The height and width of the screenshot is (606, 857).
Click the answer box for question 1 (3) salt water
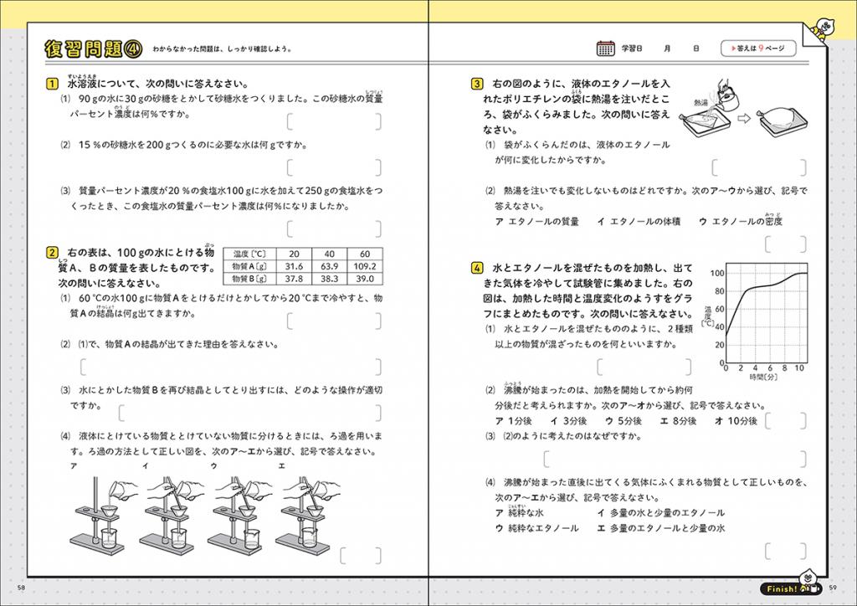334,229
